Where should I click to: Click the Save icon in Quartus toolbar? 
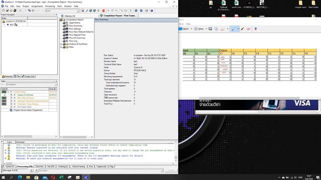11,10
